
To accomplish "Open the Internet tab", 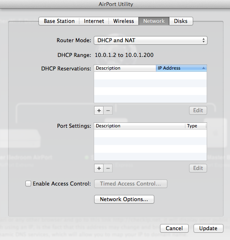I will pos(94,21).
